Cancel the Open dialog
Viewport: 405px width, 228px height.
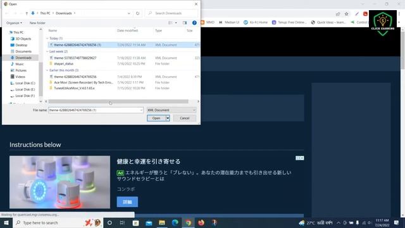point(184,118)
